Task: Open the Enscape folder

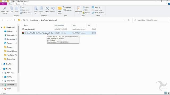Action: (x=10, y=47)
